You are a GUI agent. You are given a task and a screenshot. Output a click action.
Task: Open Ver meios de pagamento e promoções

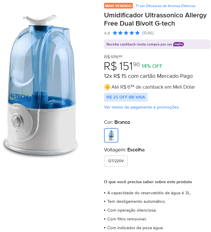141,107
